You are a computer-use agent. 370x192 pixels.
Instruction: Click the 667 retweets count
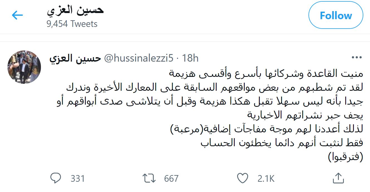171,178
